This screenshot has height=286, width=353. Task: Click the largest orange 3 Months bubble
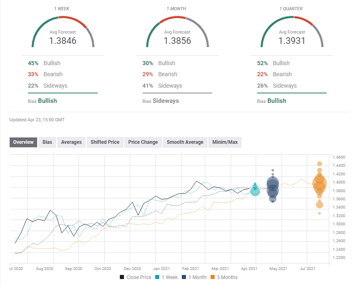point(319,184)
